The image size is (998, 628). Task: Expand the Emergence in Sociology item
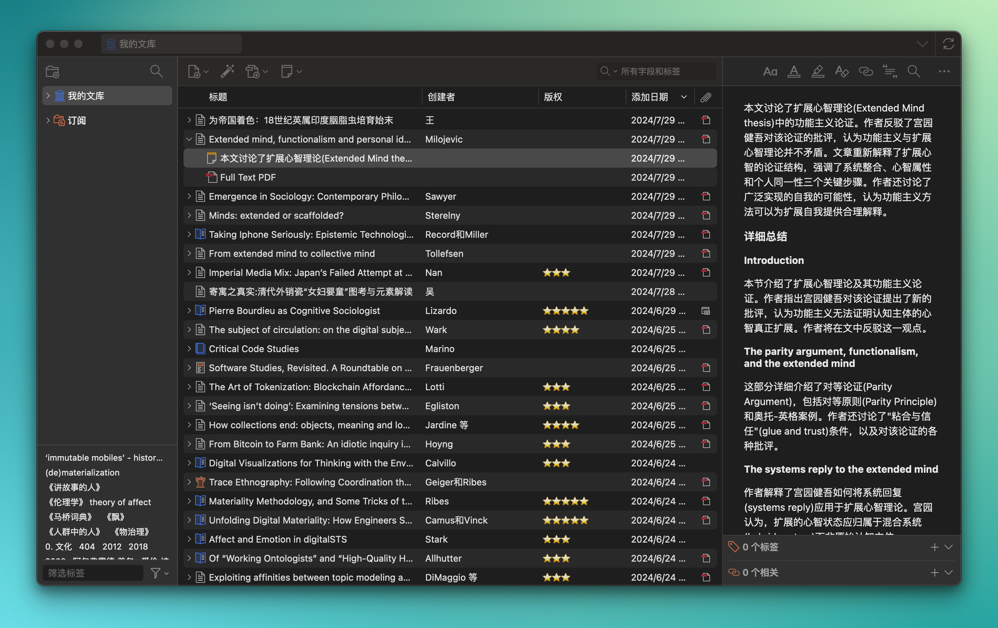point(189,197)
